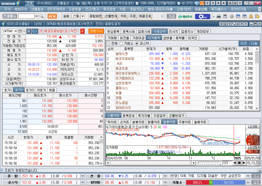This screenshot has height=186, width=262.
Task: Click the magnifier next to the menu search box
Action: (x=41, y=16)
